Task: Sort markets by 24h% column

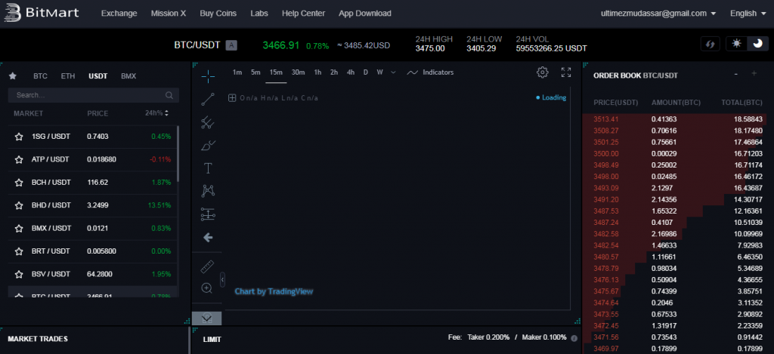Action: coord(157,113)
